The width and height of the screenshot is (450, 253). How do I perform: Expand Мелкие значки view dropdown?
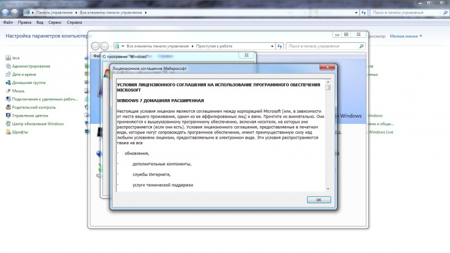coord(406,36)
